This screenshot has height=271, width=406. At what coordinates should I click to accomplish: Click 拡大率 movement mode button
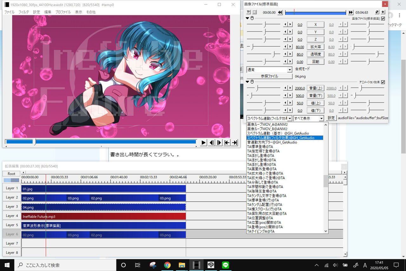coord(315,47)
